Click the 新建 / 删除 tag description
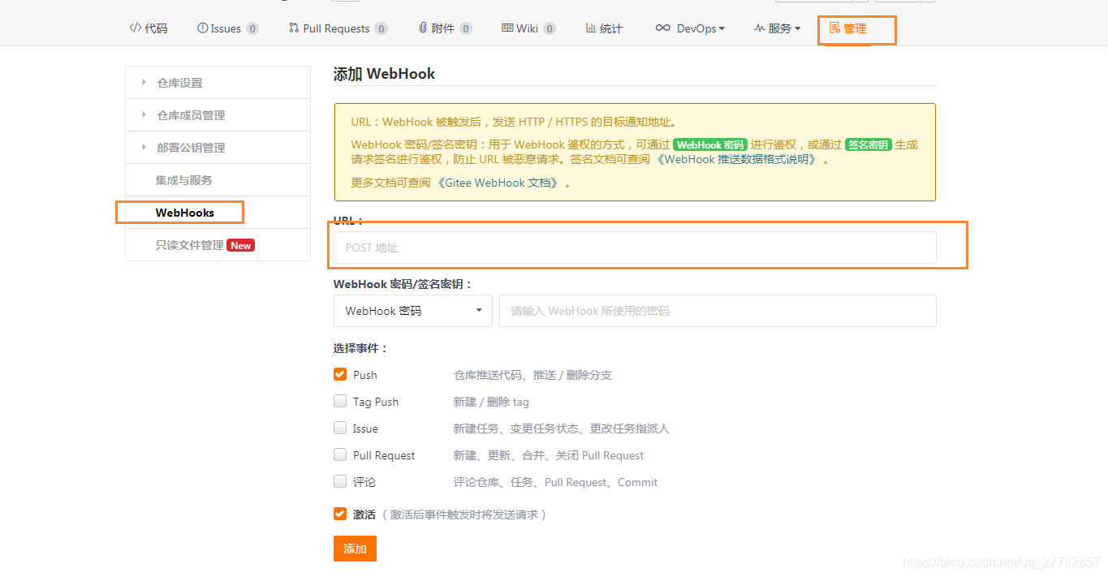 coord(491,402)
